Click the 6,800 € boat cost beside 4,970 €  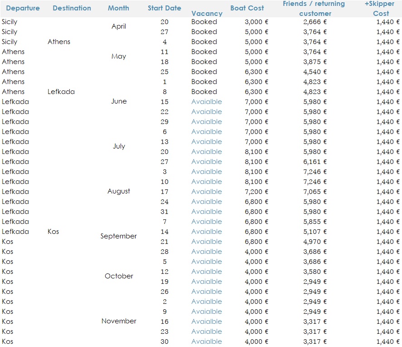(x=257, y=242)
